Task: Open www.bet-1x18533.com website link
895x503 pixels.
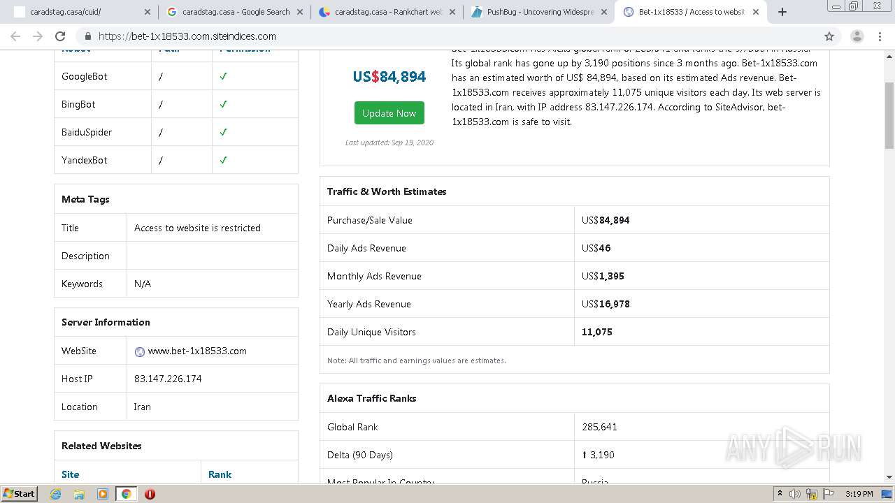Action: 197,351
